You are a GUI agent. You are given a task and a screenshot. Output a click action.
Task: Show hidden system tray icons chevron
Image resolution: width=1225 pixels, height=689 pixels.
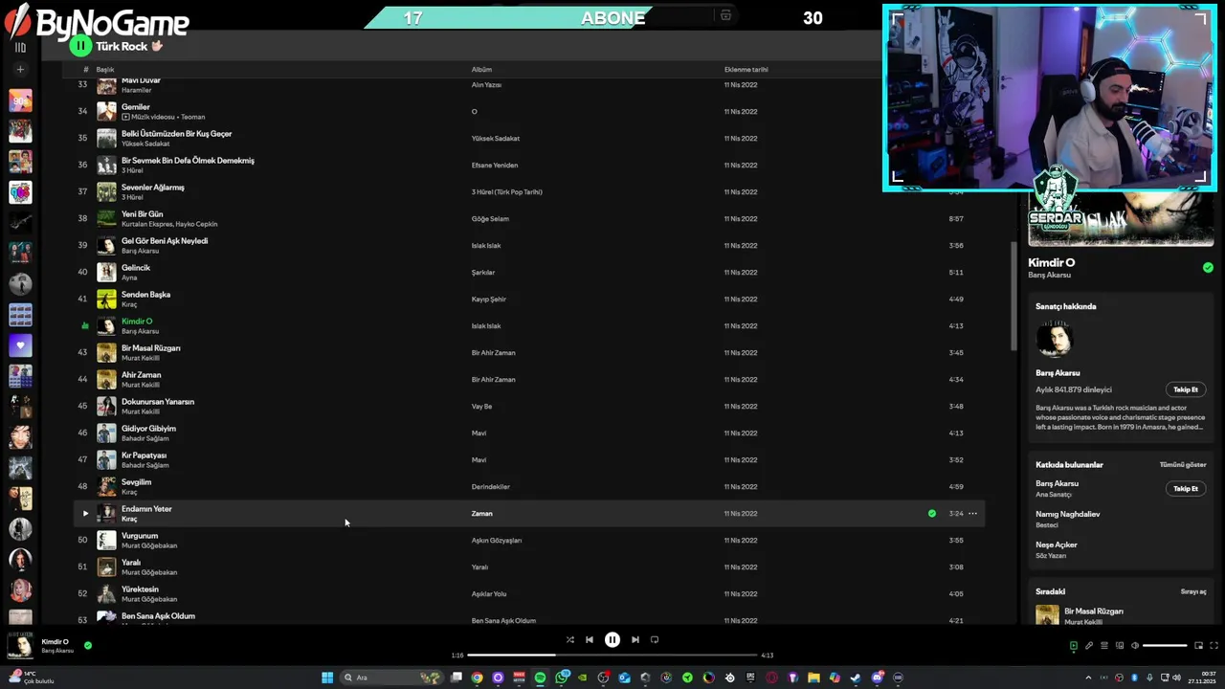click(x=1088, y=678)
